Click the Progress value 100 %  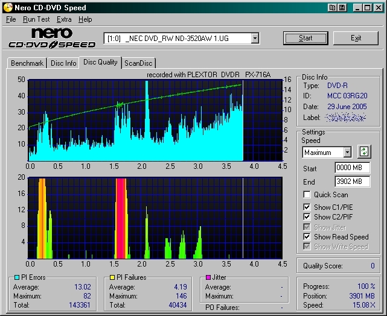coord(366,286)
